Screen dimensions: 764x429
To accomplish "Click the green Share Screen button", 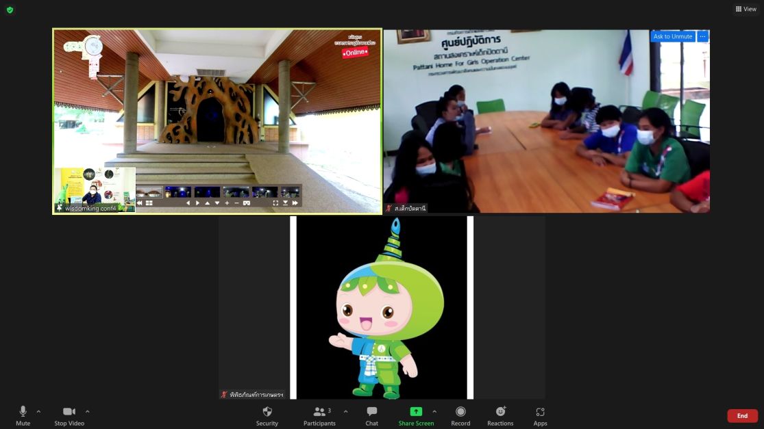I will tap(416, 416).
